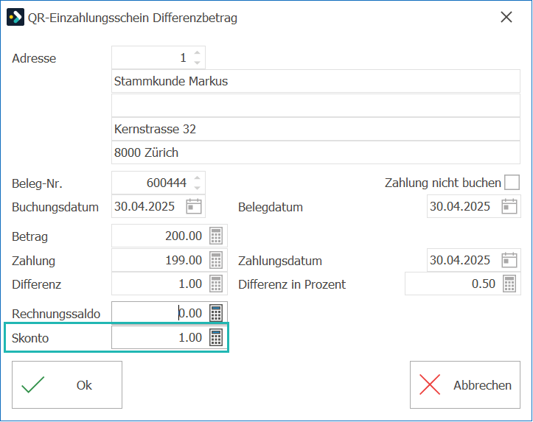This screenshot has width=533, height=422.
Task: Increase Beleg-Nr. with up arrow
Action: 197,178
